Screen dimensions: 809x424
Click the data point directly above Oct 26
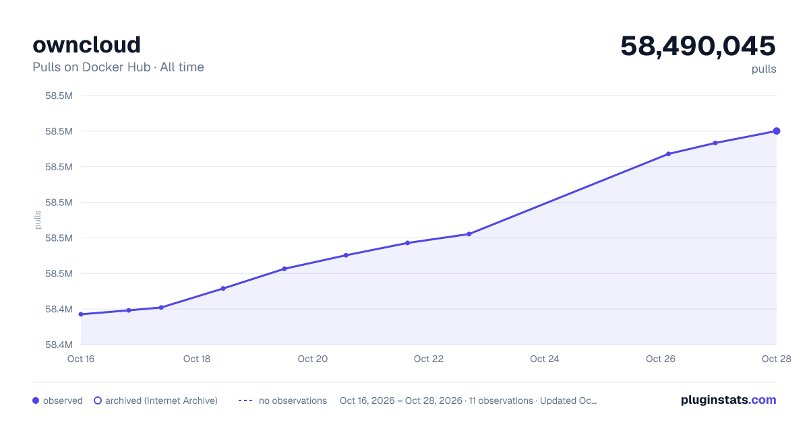669,154
